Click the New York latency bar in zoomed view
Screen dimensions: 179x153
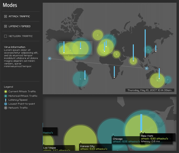(141, 123)
